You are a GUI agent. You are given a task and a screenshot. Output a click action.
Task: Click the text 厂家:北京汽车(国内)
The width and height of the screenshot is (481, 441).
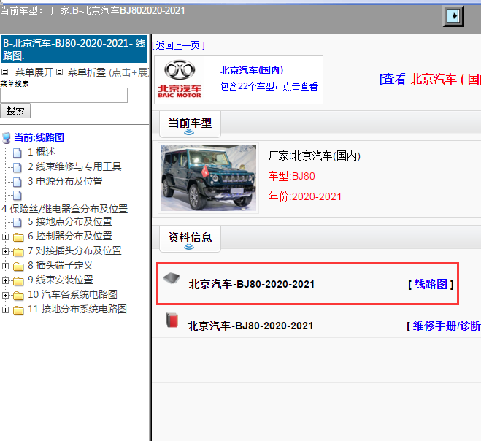pyautogui.click(x=315, y=156)
